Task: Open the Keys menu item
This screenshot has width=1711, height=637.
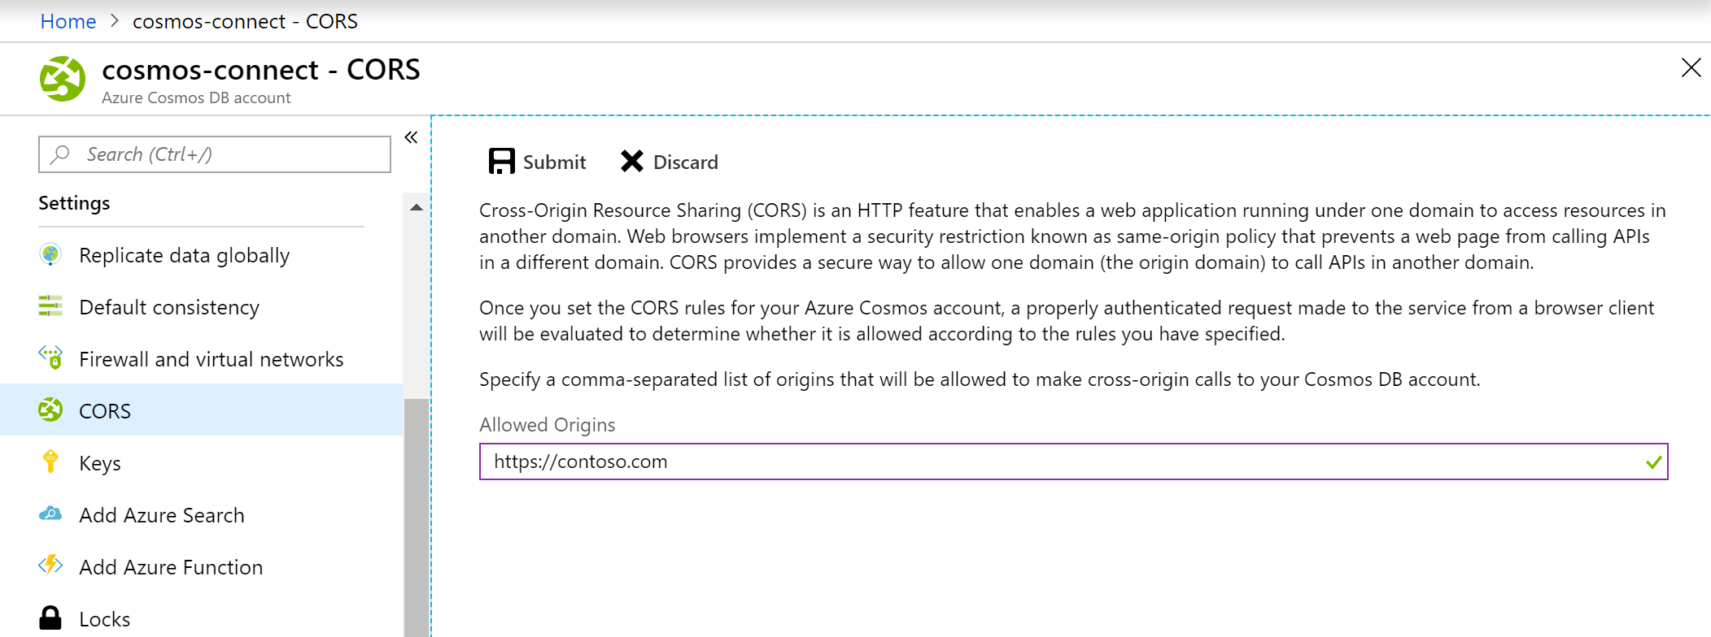Action: pyautogui.click(x=100, y=463)
